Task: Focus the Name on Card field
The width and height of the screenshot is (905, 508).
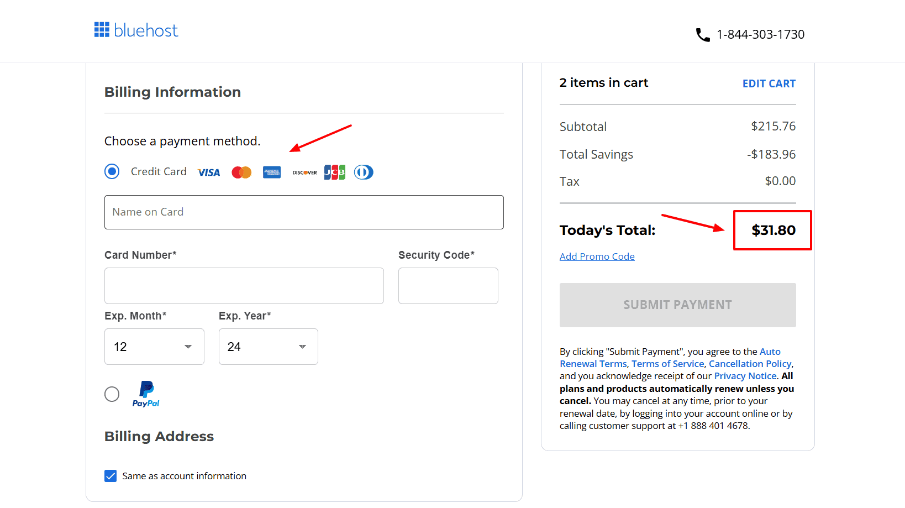Action: (x=304, y=212)
